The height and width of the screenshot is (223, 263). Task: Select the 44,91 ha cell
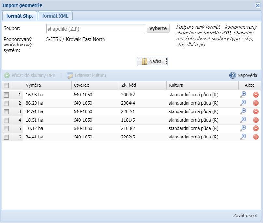pyautogui.click(x=47, y=111)
